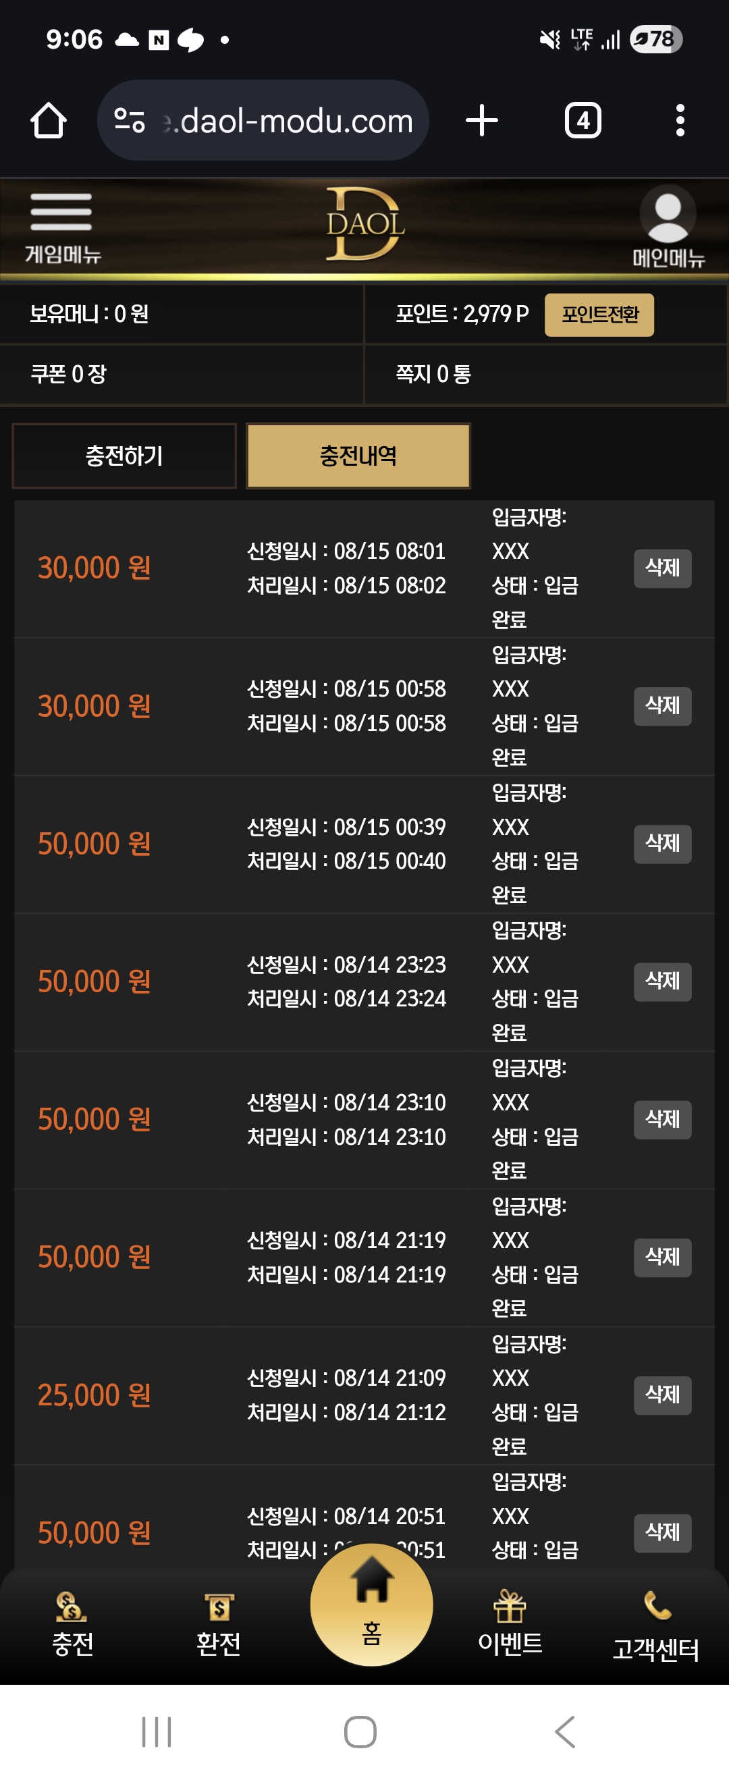Open the 쪽지 0 통 messages cell
729x1782 pixels.
(x=545, y=374)
